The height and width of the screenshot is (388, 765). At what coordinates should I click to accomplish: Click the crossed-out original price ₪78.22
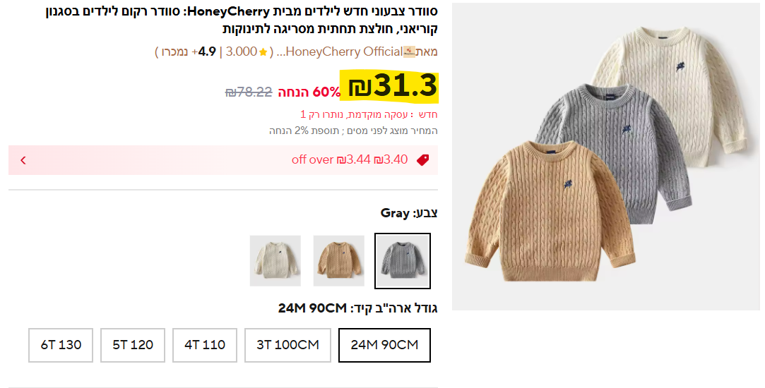pos(249,92)
